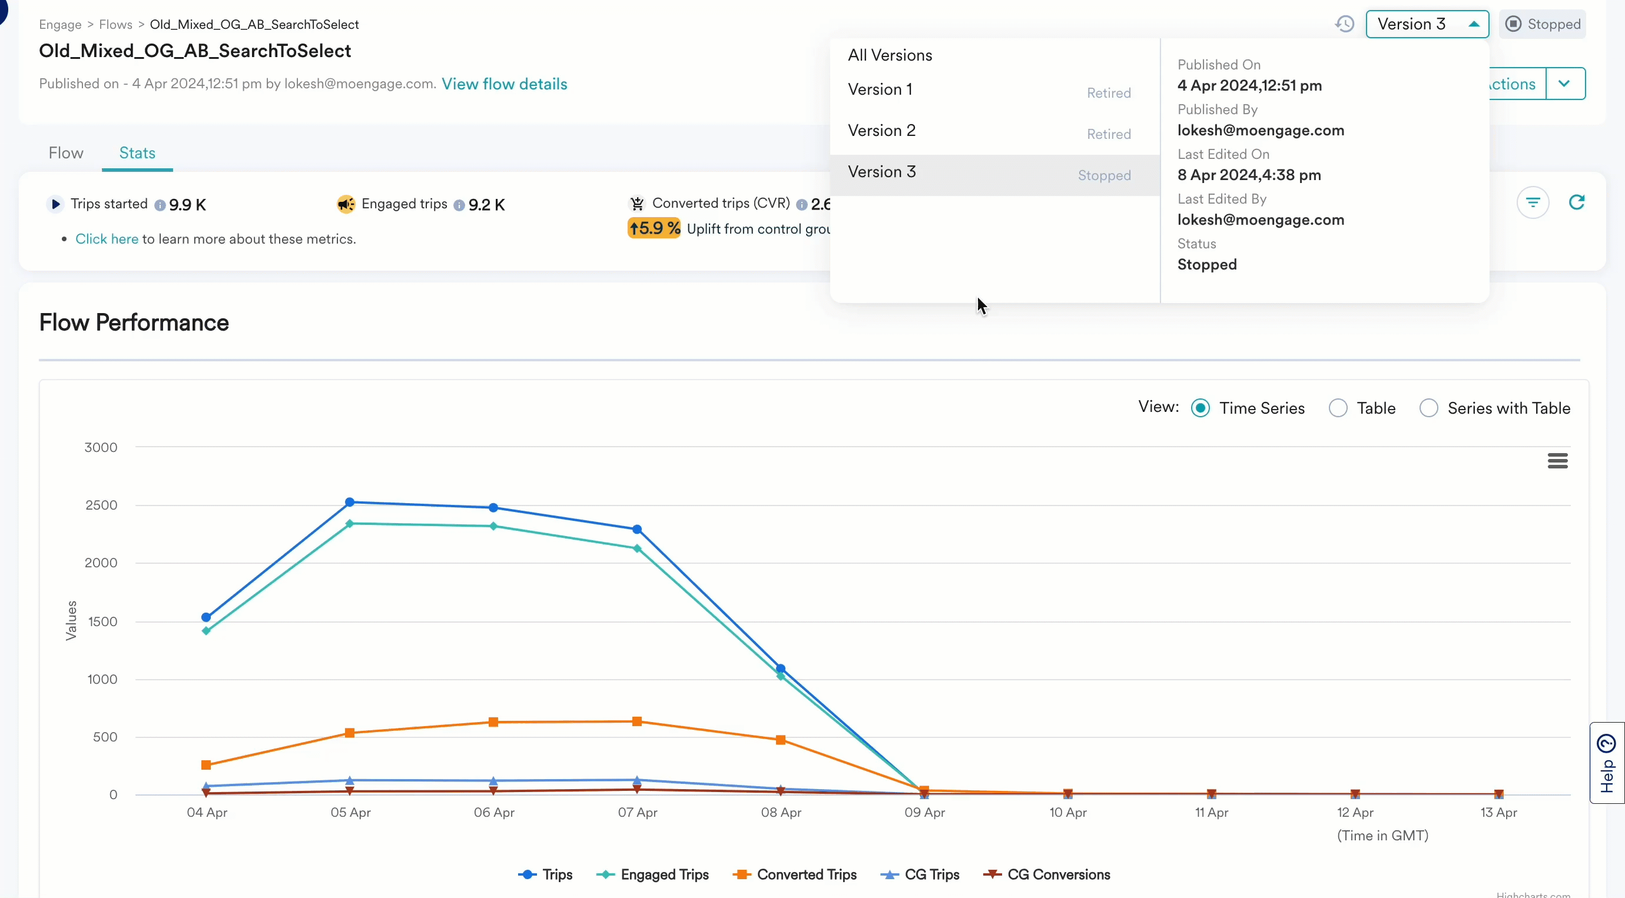This screenshot has height=898, width=1625.
Task: Select the Time Series view option
Action: coord(1201,407)
